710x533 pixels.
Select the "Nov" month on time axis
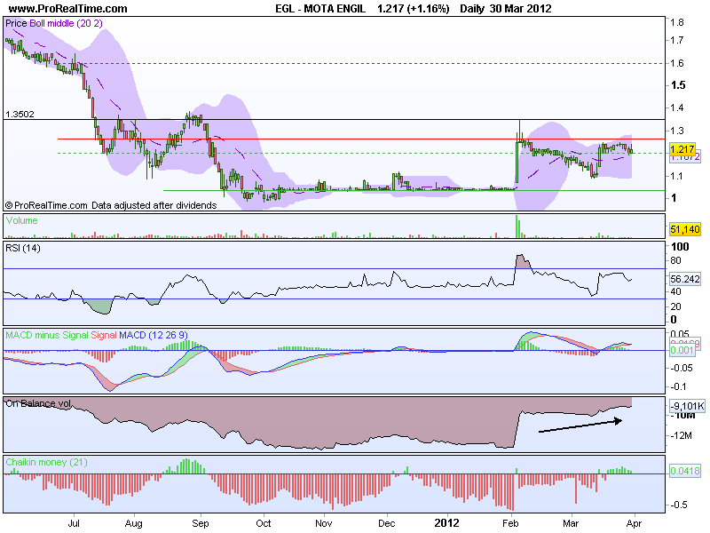tap(323, 523)
